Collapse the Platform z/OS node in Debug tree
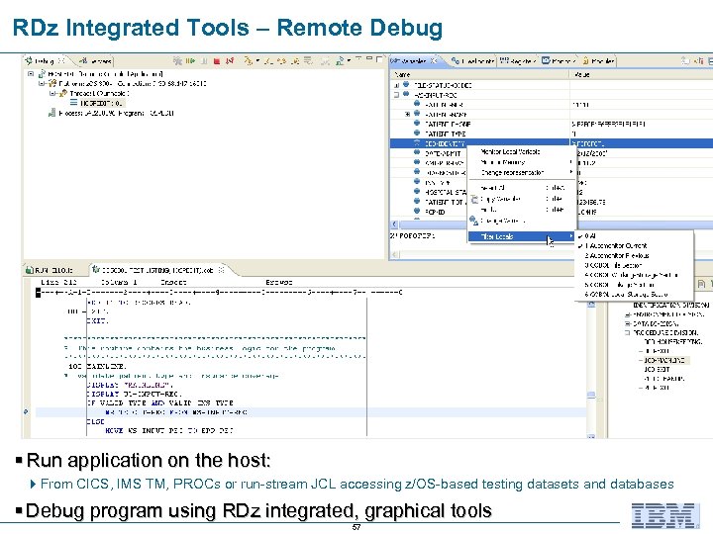This screenshot has height=534, width=713. pyautogui.click(x=42, y=83)
